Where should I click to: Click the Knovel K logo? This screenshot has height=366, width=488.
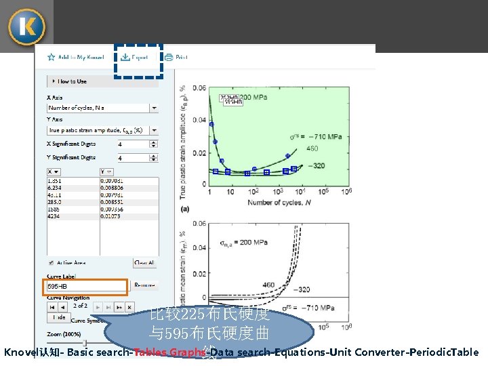26,26
